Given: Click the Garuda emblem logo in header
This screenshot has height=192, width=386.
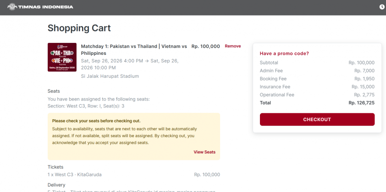Looking at the screenshot, I should click(x=12, y=7).
